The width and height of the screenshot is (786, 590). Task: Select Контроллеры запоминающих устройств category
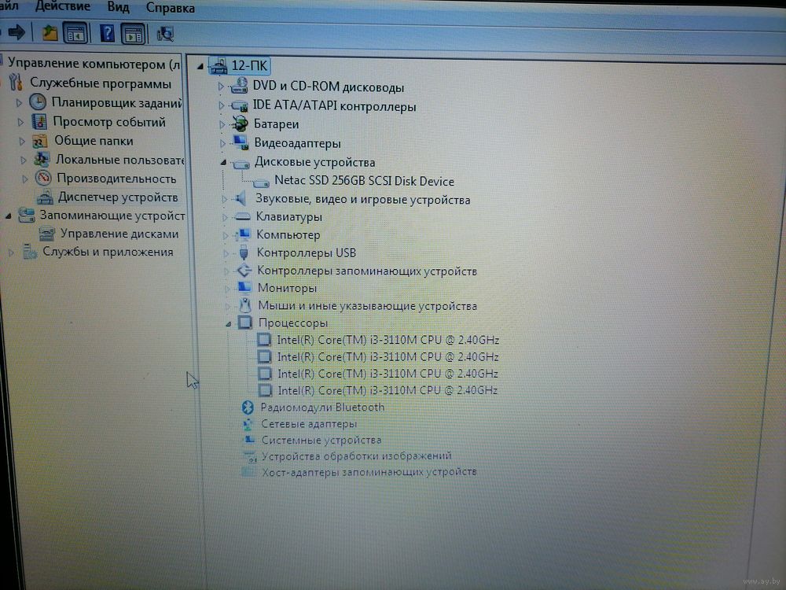[x=367, y=271]
